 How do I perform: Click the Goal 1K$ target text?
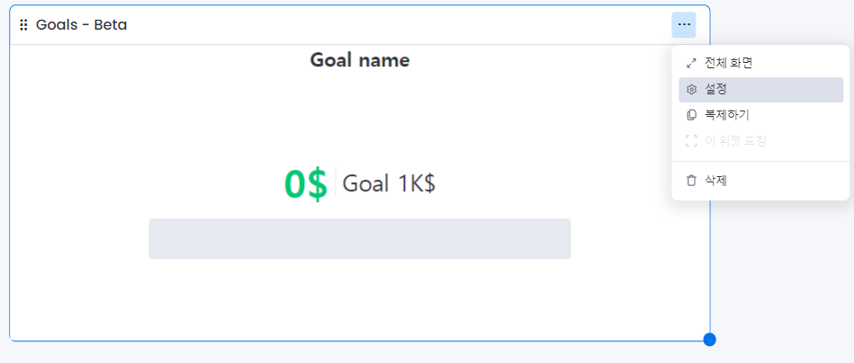pyautogui.click(x=389, y=184)
